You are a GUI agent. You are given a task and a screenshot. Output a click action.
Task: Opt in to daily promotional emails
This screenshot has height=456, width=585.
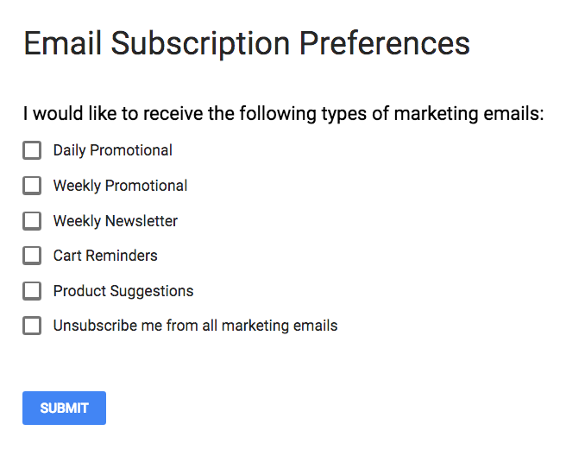point(32,151)
